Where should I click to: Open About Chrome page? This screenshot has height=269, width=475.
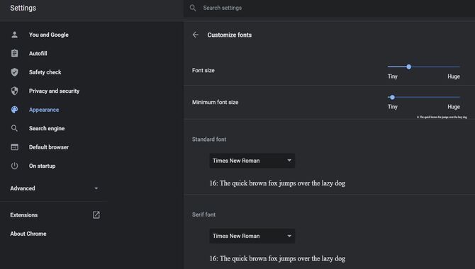pos(28,234)
